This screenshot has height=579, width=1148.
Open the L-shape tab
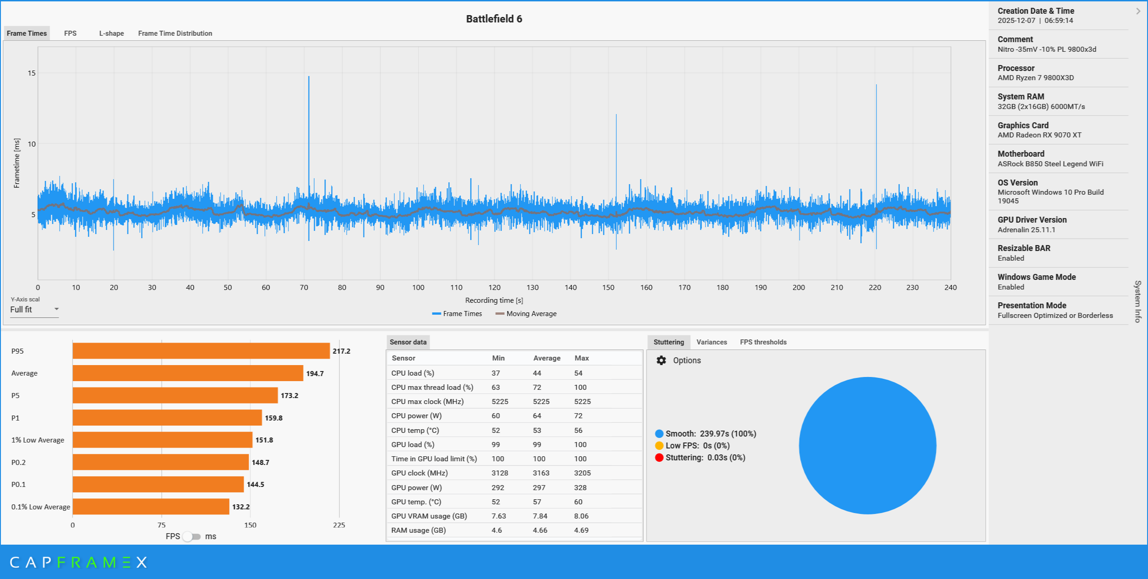click(111, 33)
